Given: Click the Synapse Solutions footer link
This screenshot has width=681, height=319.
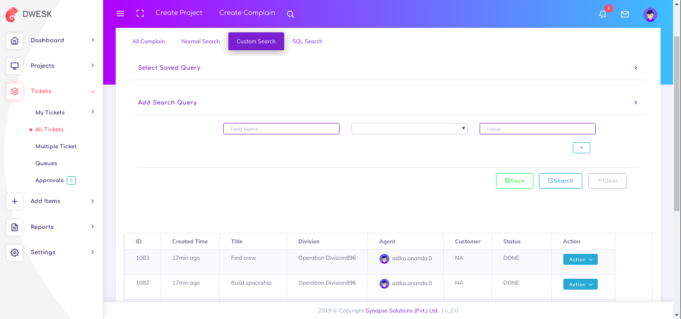Looking at the screenshot, I should point(402,311).
